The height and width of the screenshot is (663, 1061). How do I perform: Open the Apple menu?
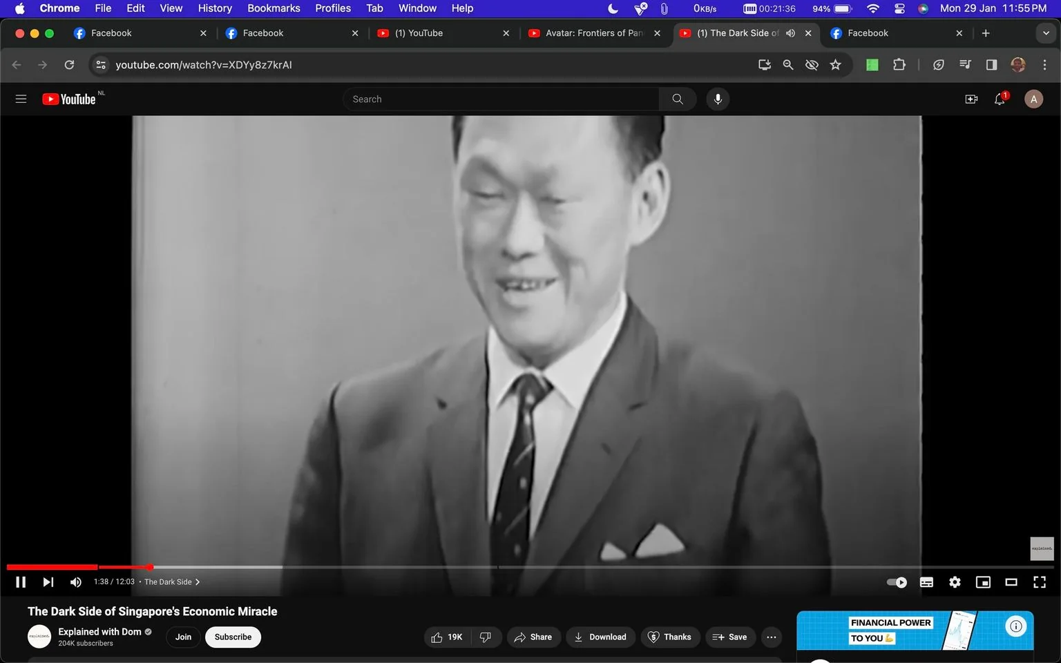[x=19, y=8]
